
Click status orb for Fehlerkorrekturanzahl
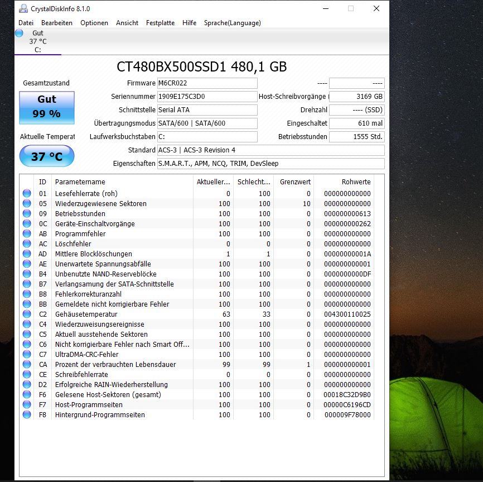coord(27,294)
